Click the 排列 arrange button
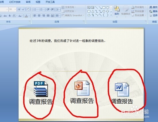The height and width of the screenshot is (122, 158). [x=117, y=12]
